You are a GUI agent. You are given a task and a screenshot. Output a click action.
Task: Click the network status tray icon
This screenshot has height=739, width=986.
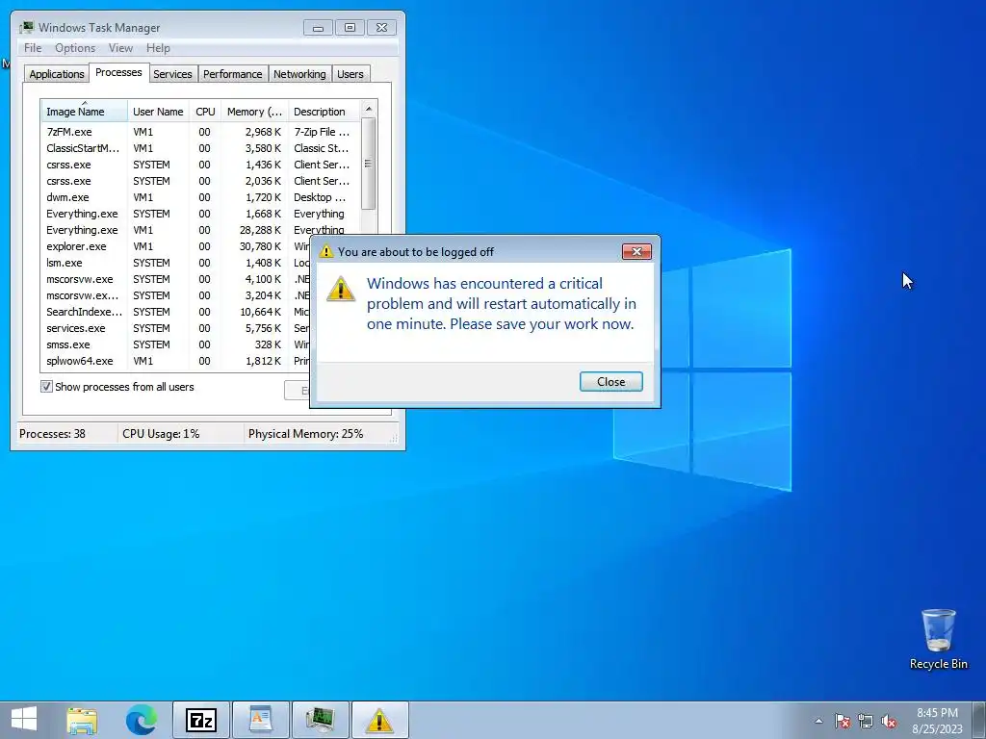[866, 721]
